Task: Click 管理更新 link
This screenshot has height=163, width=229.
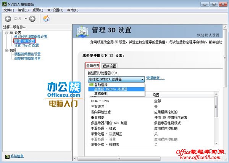Action: pyautogui.click(x=155, y=78)
